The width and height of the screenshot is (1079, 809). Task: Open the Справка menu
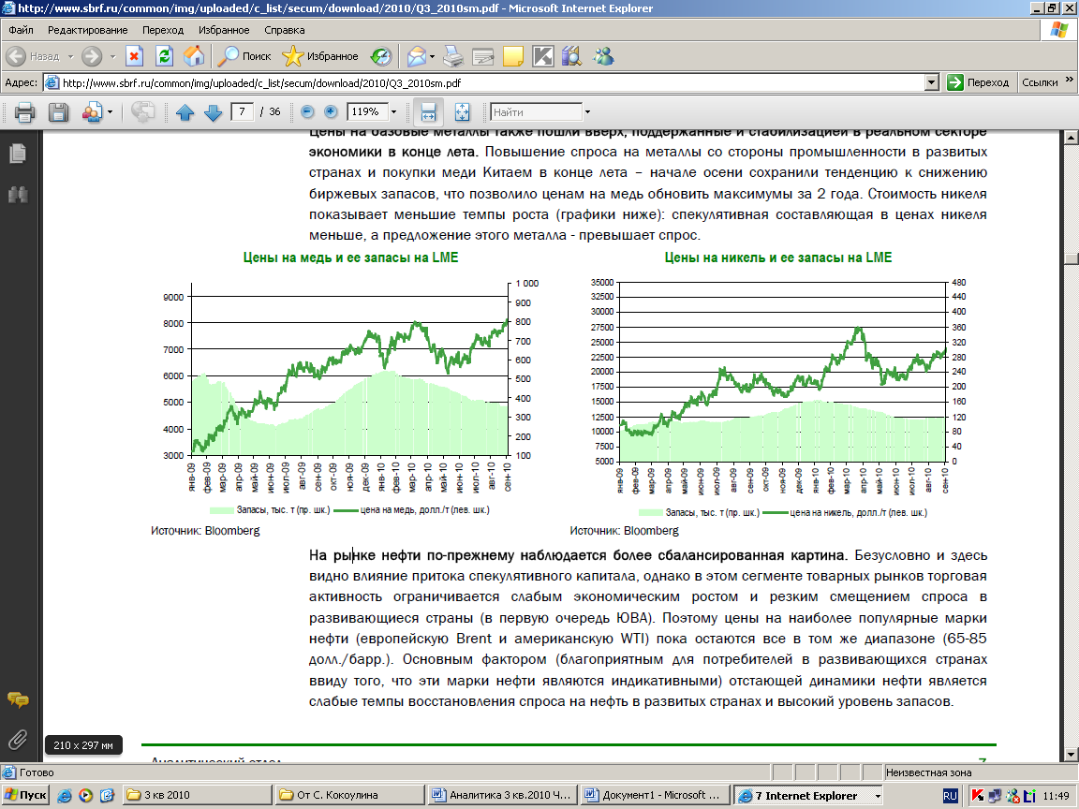(284, 30)
